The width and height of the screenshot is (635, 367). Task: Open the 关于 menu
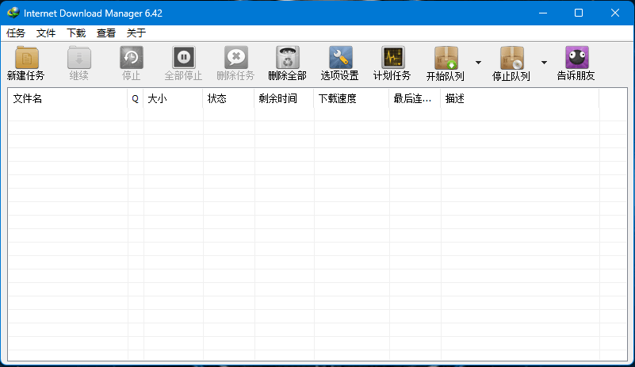click(136, 33)
